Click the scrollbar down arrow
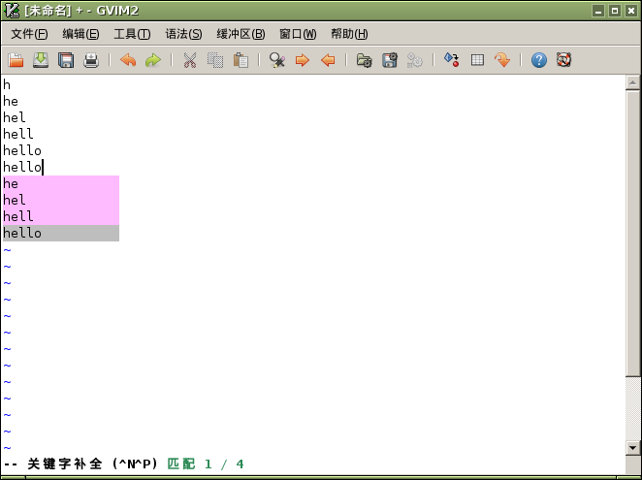Screen dimensions: 642x480 pos(632,448)
